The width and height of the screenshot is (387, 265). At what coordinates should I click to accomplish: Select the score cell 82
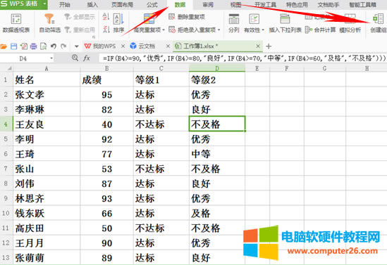tap(107, 109)
